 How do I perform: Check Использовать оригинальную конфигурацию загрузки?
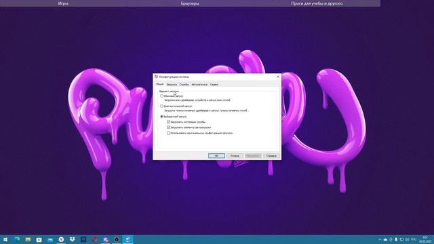[169, 133]
